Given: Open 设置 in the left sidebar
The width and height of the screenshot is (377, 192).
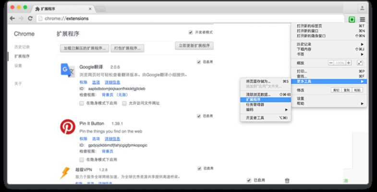Looking at the screenshot, I should point(18,66).
